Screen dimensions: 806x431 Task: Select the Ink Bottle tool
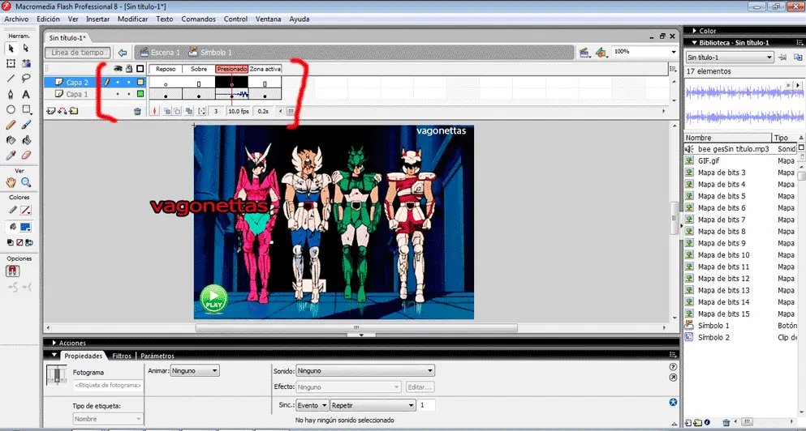pyautogui.click(x=11, y=140)
